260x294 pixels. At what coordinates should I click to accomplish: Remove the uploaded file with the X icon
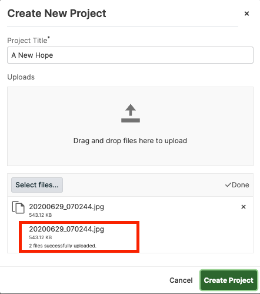[x=244, y=207]
